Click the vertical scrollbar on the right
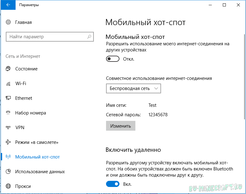Screen dimensions: 246x194 point(244,76)
